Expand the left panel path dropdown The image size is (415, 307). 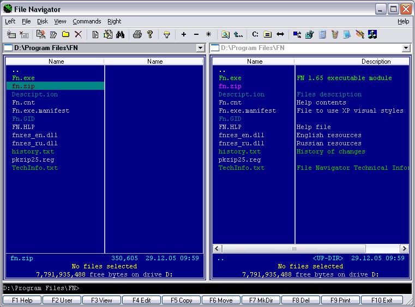tap(200, 48)
